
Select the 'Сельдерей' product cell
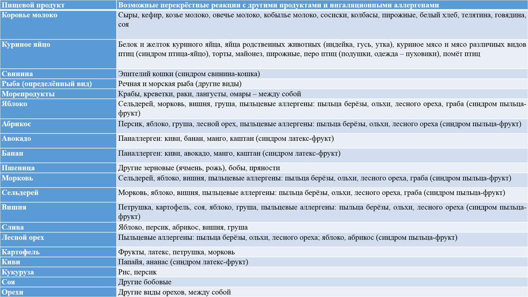pos(59,195)
